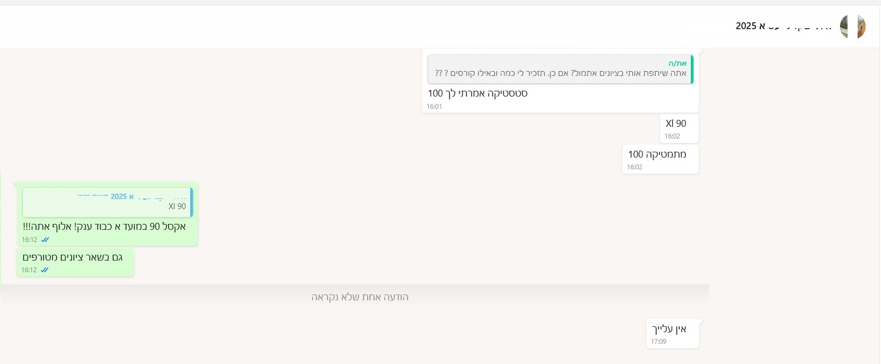The width and height of the screenshot is (881, 364).
Task: Click the "הודעה אחת שלא נקראה" unread divider
Action: [x=360, y=297]
